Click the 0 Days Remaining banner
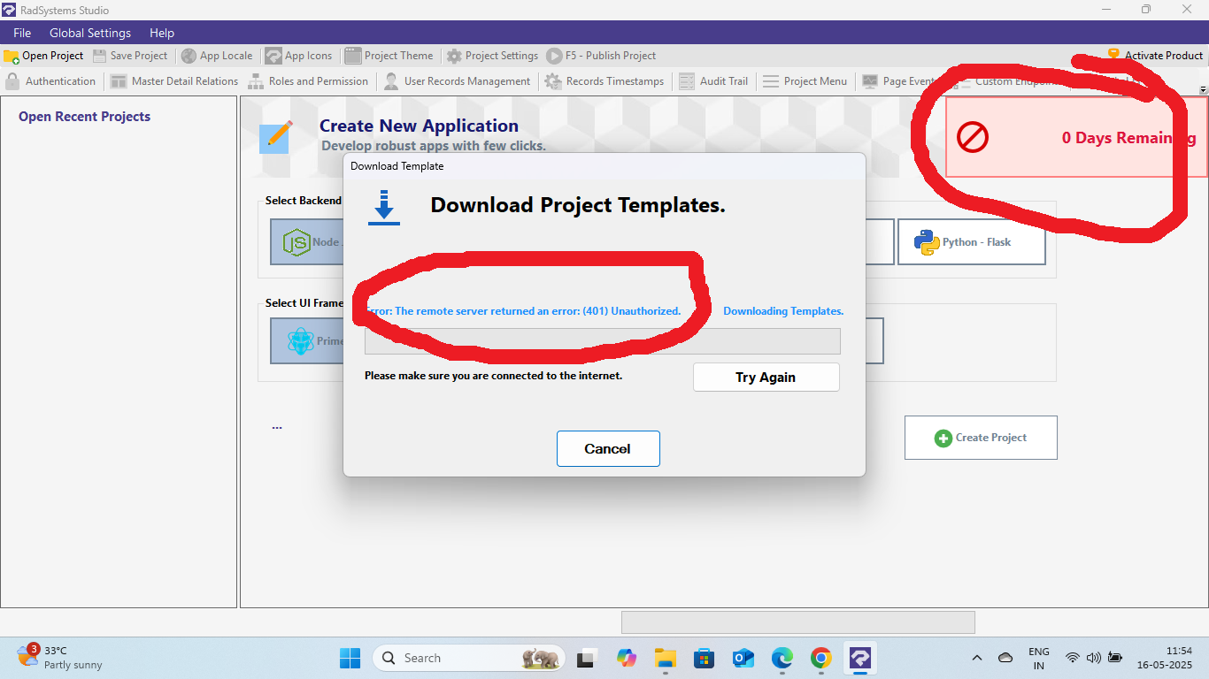The image size is (1209, 679). tap(1077, 137)
